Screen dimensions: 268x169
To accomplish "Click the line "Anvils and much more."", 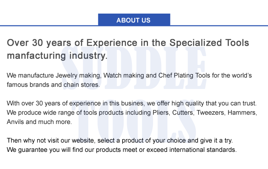I will click(39, 122).
